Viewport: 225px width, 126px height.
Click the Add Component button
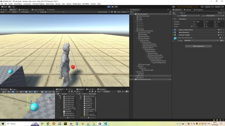coord(198,46)
